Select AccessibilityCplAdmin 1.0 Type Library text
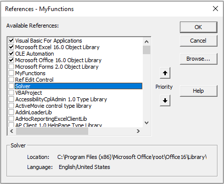 [x=61, y=99]
